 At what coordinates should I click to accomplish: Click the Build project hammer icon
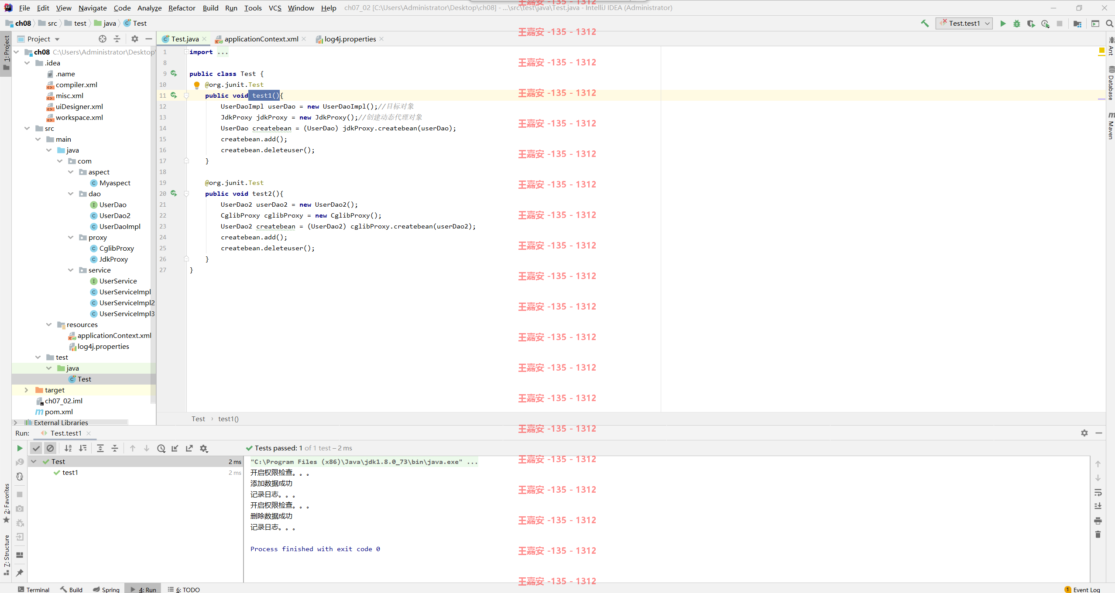click(x=925, y=24)
